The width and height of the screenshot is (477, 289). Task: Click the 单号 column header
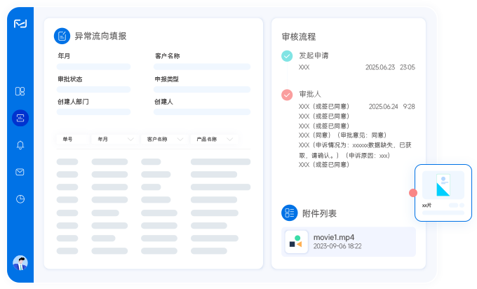point(72,140)
